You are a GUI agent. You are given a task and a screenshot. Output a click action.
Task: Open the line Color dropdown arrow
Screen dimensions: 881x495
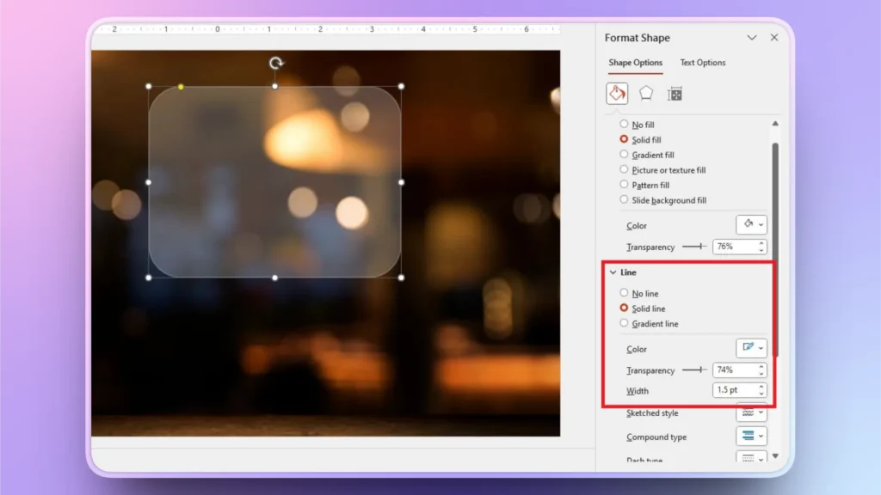point(759,348)
